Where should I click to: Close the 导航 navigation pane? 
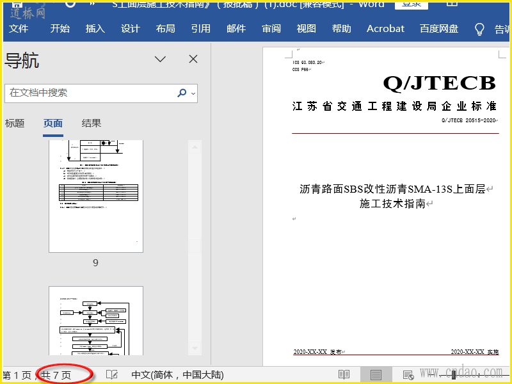[x=193, y=59]
